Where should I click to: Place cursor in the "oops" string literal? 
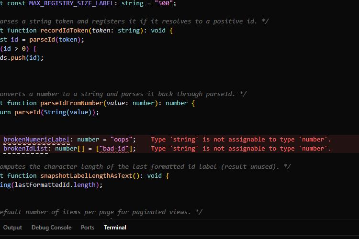(122, 139)
